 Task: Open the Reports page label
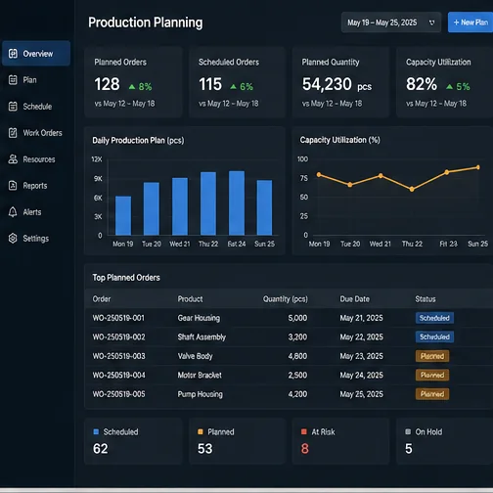(35, 186)
